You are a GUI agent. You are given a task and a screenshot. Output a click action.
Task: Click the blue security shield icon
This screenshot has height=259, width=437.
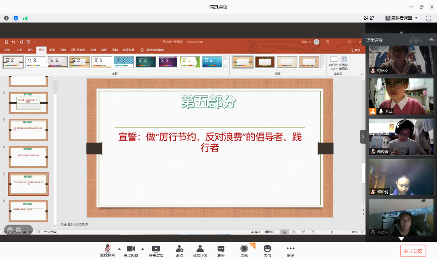tap(16, 18)
